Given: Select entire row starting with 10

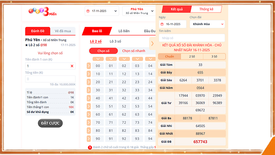Looking at the screenshot, I should coord(89,74).
